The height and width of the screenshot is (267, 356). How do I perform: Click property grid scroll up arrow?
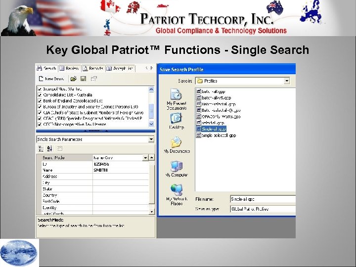coord(152,157)
